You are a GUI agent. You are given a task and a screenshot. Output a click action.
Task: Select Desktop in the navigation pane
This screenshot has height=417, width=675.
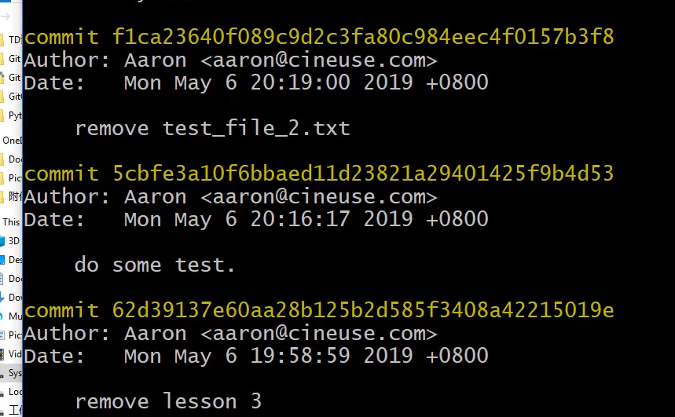[13, 260]
